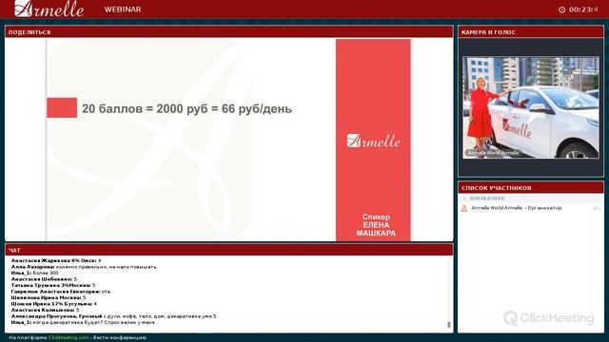The height and width of the screenshot is (342, 609).
Task: Click the Вести конференцию link in the footer
Action: click(x=120, y=338)
